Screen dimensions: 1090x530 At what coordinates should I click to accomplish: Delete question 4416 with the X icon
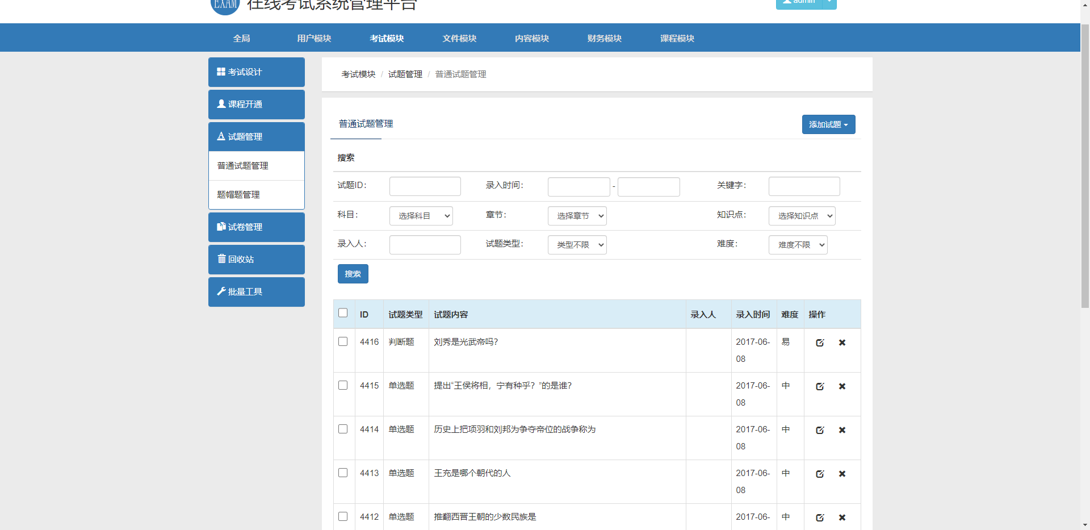(842, 343)
